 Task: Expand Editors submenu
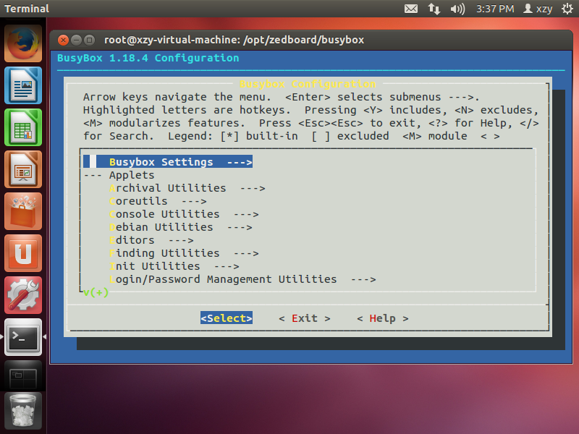(151, 240)
